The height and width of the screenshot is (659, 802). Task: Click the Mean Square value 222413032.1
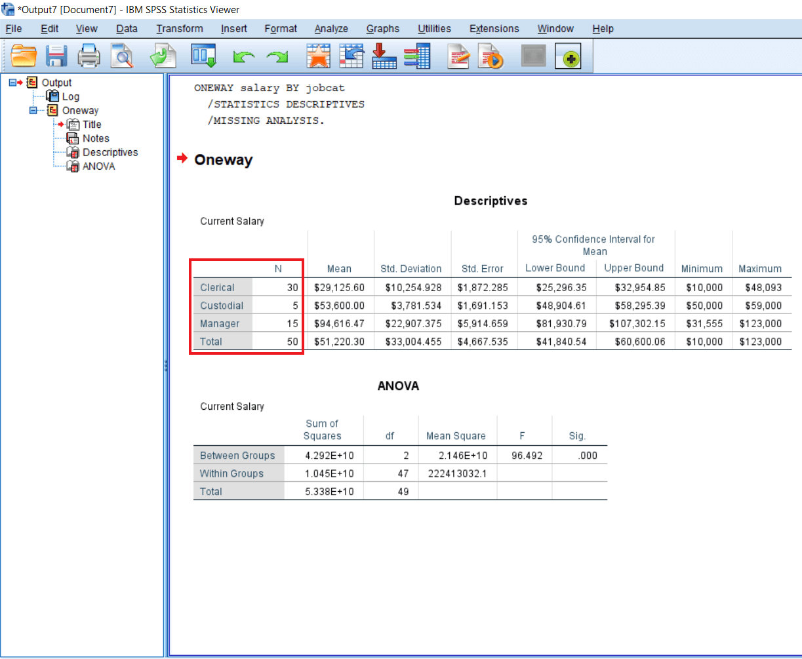coord(456,473)
